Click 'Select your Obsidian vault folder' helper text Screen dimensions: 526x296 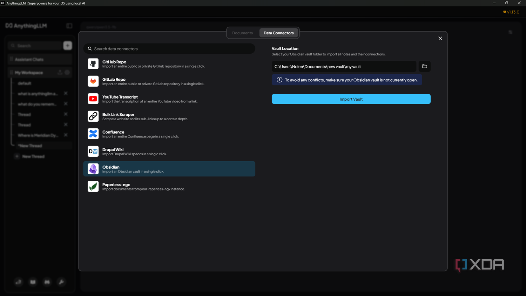(329, 54)
